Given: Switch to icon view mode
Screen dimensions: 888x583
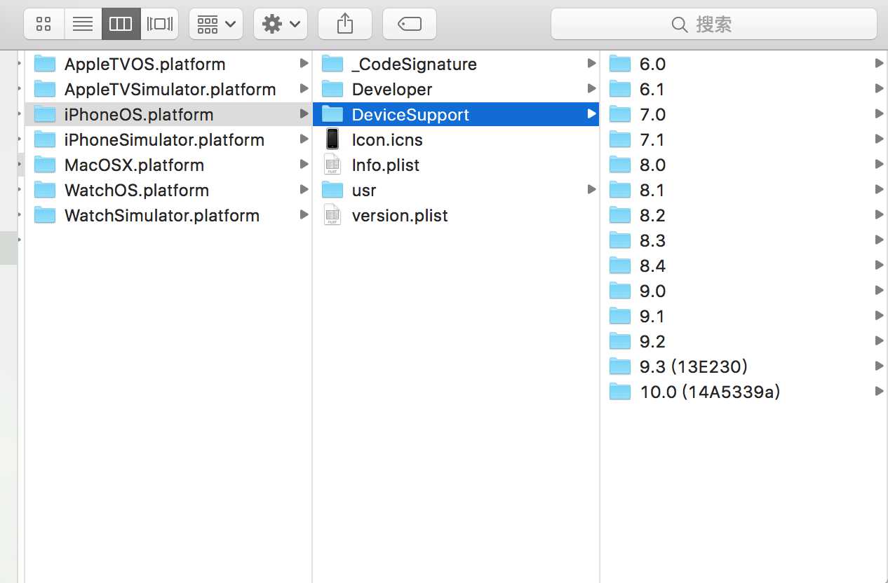Looking at the screenshot, I should point(43,25).
